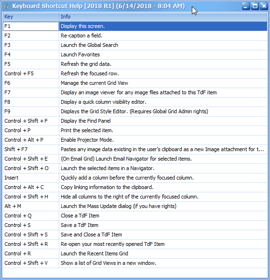270x280 pixels.
Task: Select the F1 key cell
Action: 31,26
